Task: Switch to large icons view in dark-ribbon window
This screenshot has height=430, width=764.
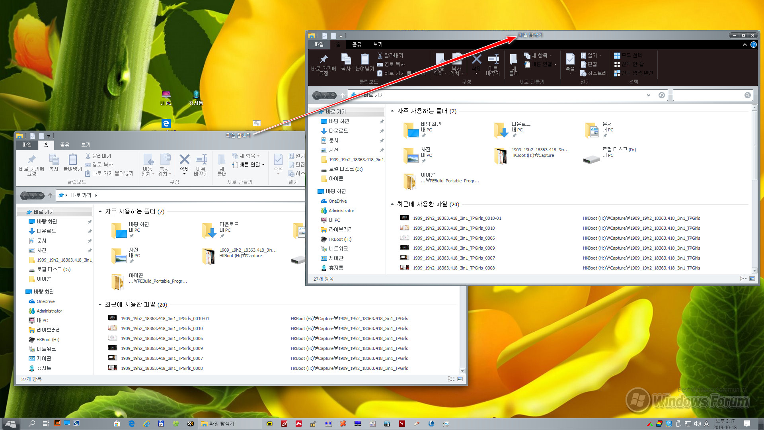Action: pyautogui.click(x=752, y=279)
